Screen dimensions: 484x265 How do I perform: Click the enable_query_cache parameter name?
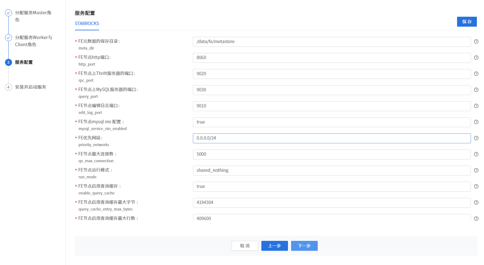coord(96,193)
